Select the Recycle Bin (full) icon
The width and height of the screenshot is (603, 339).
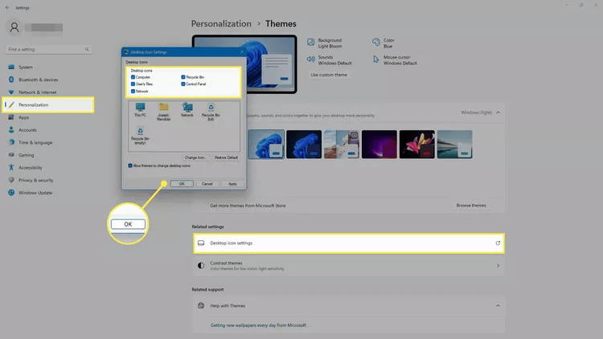tap(211, 112)
